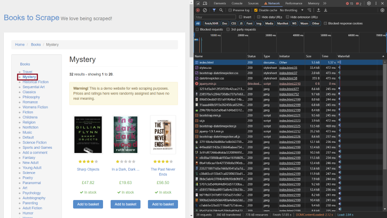387x218 pixels.
Task: Clear the network log
Action: 205,10
